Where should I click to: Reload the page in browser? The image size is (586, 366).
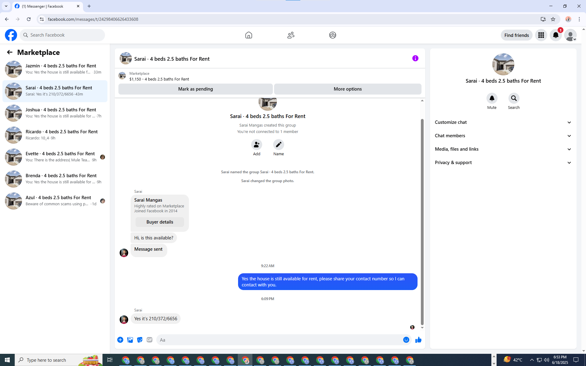point(29,19)
